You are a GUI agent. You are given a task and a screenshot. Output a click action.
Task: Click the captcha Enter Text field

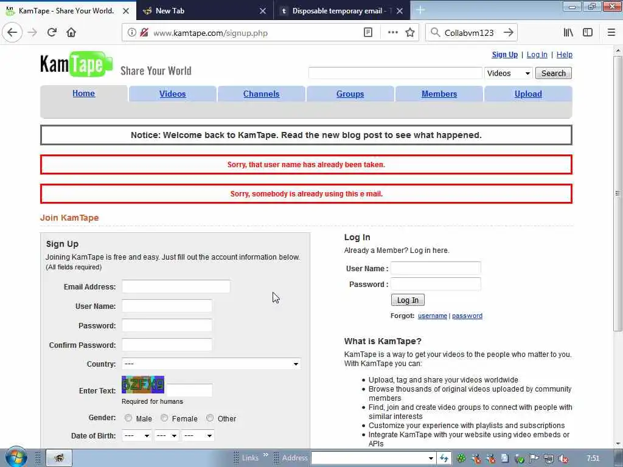click(189, 390)
